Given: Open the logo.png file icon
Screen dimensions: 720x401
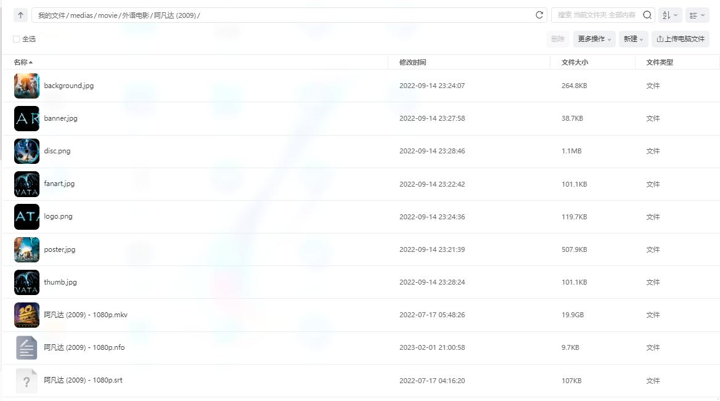Looking at the screenshot, I should 27,217.
